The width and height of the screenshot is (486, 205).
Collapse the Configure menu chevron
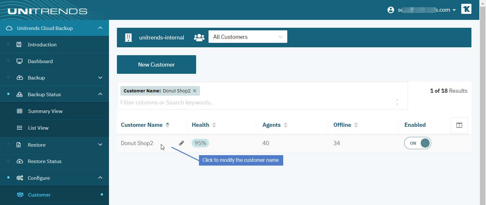[x=100, y=178]
